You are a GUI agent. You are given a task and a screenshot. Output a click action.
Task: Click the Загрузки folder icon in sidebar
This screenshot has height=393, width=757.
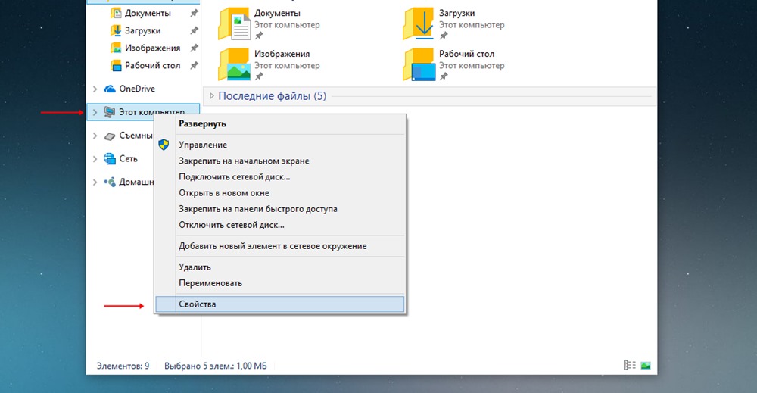coord(116,30)
